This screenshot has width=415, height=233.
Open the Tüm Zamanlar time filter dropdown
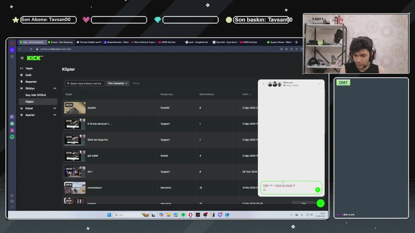pyautogui.click(x=117, y=83)
